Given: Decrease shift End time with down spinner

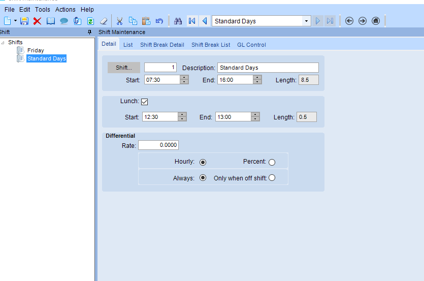Looking at the screenshot, I should pyautogui.click(x=257, y=82).
